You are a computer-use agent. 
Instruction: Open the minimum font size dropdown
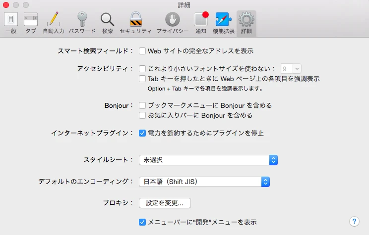(x=291, y=69)
